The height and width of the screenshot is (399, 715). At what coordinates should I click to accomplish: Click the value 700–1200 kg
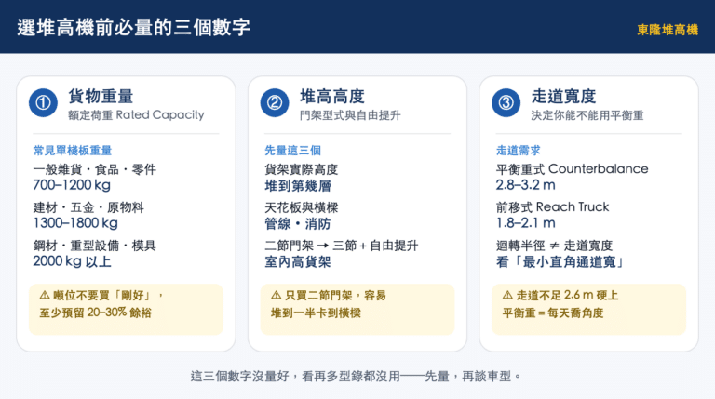[x=72, y=185]
